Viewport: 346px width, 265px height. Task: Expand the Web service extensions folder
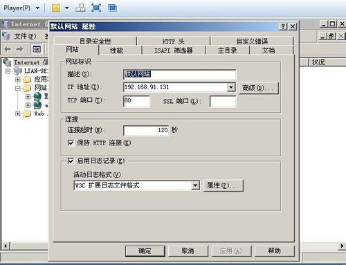pyautogui.click(x=17, y=113)
